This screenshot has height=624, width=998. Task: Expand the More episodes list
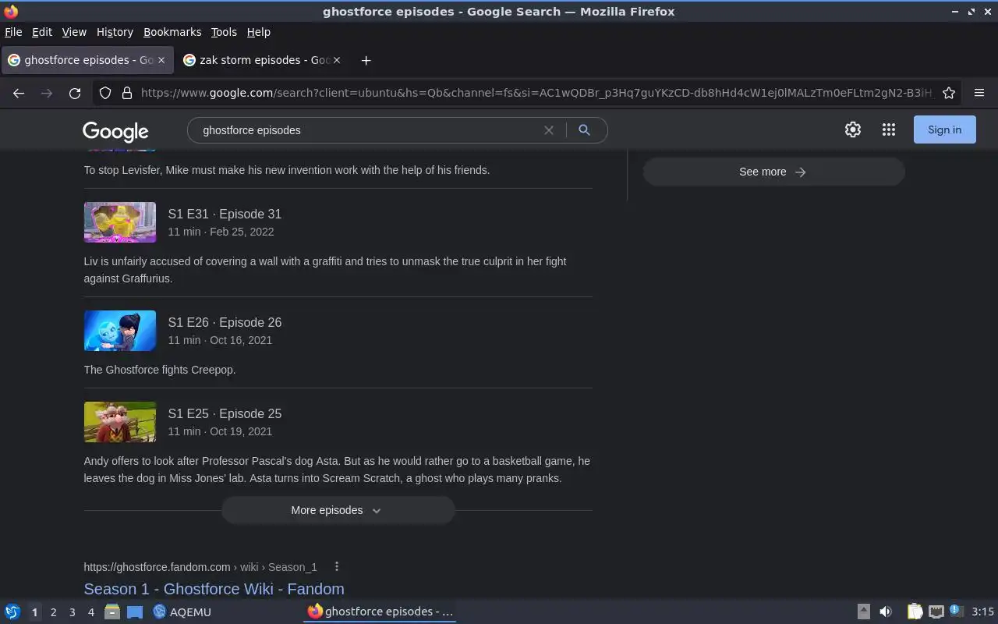338,510
